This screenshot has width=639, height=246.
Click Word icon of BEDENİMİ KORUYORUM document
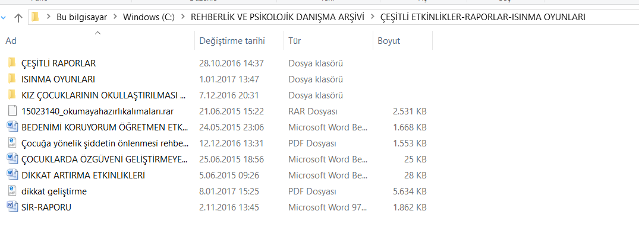[12, 127]
